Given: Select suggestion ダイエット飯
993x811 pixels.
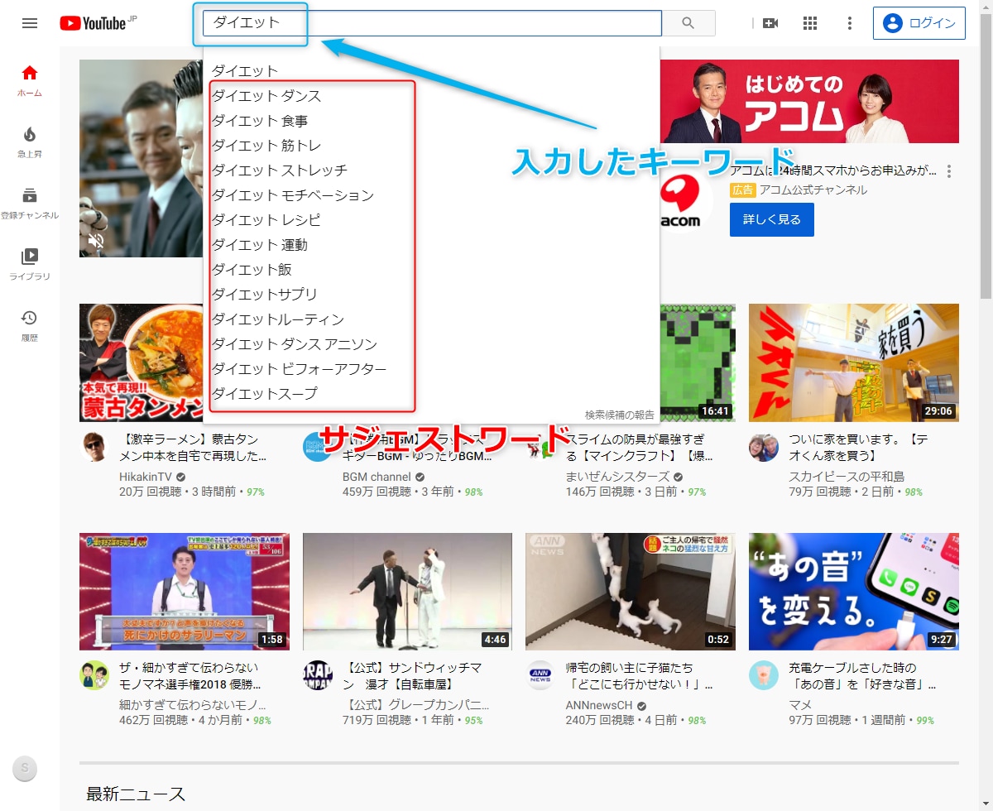Looking at the screenshot, I should tap(431, 270).
